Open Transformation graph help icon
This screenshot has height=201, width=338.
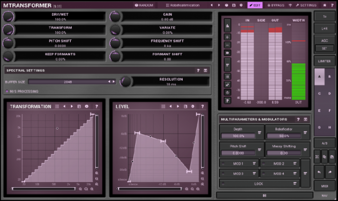(96, 106)
